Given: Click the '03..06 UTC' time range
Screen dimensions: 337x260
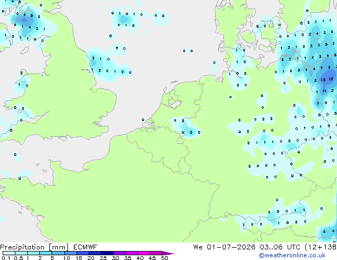Looking at the screenshot, I should [280, 247].
